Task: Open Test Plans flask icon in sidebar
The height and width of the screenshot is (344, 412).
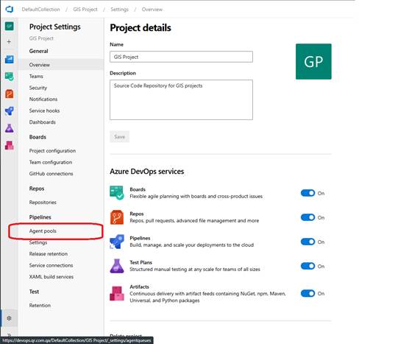Action: click(x=9, y=128)
